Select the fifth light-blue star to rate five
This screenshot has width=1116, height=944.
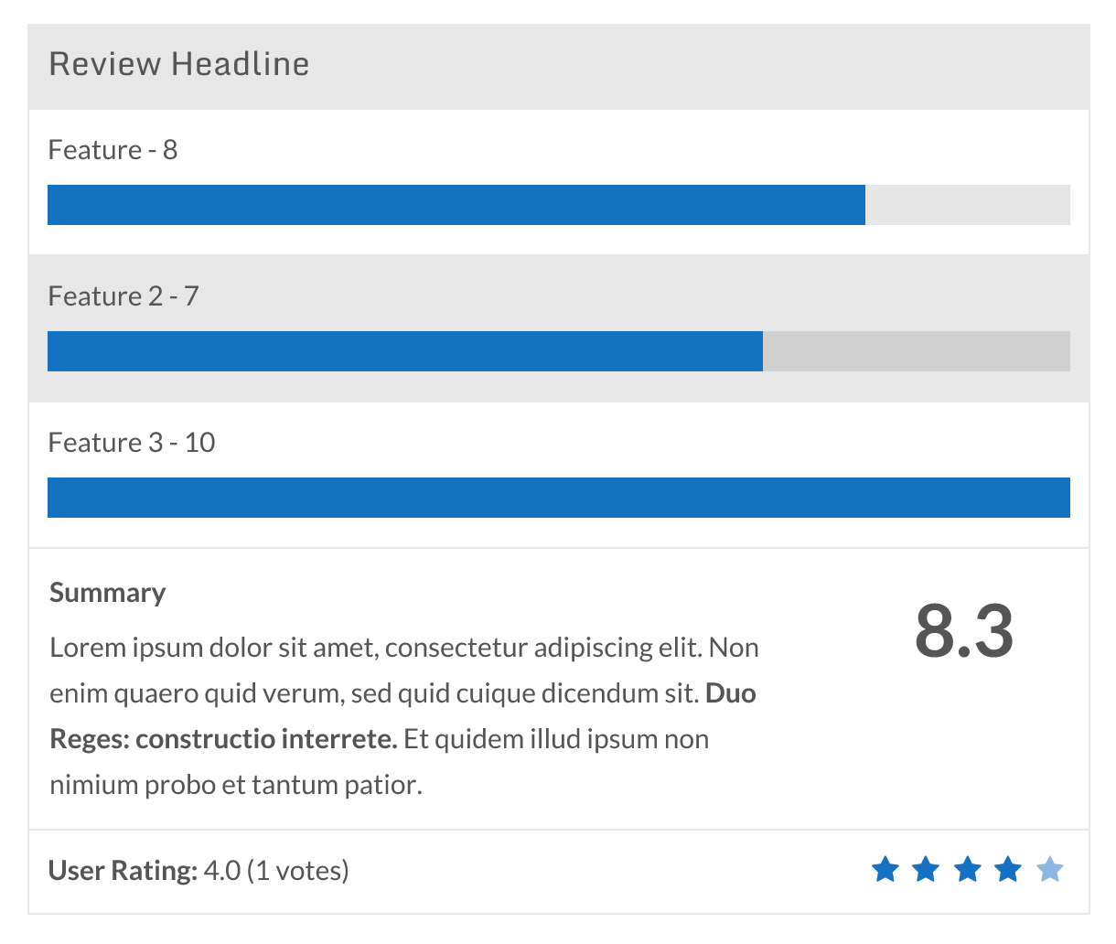(1050, 870)
